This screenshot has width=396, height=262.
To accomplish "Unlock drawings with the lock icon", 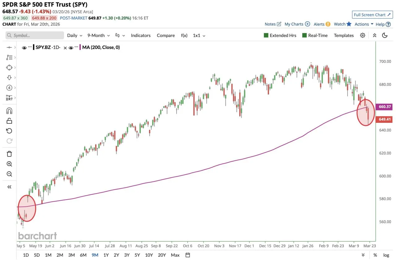I will point(9,120).
